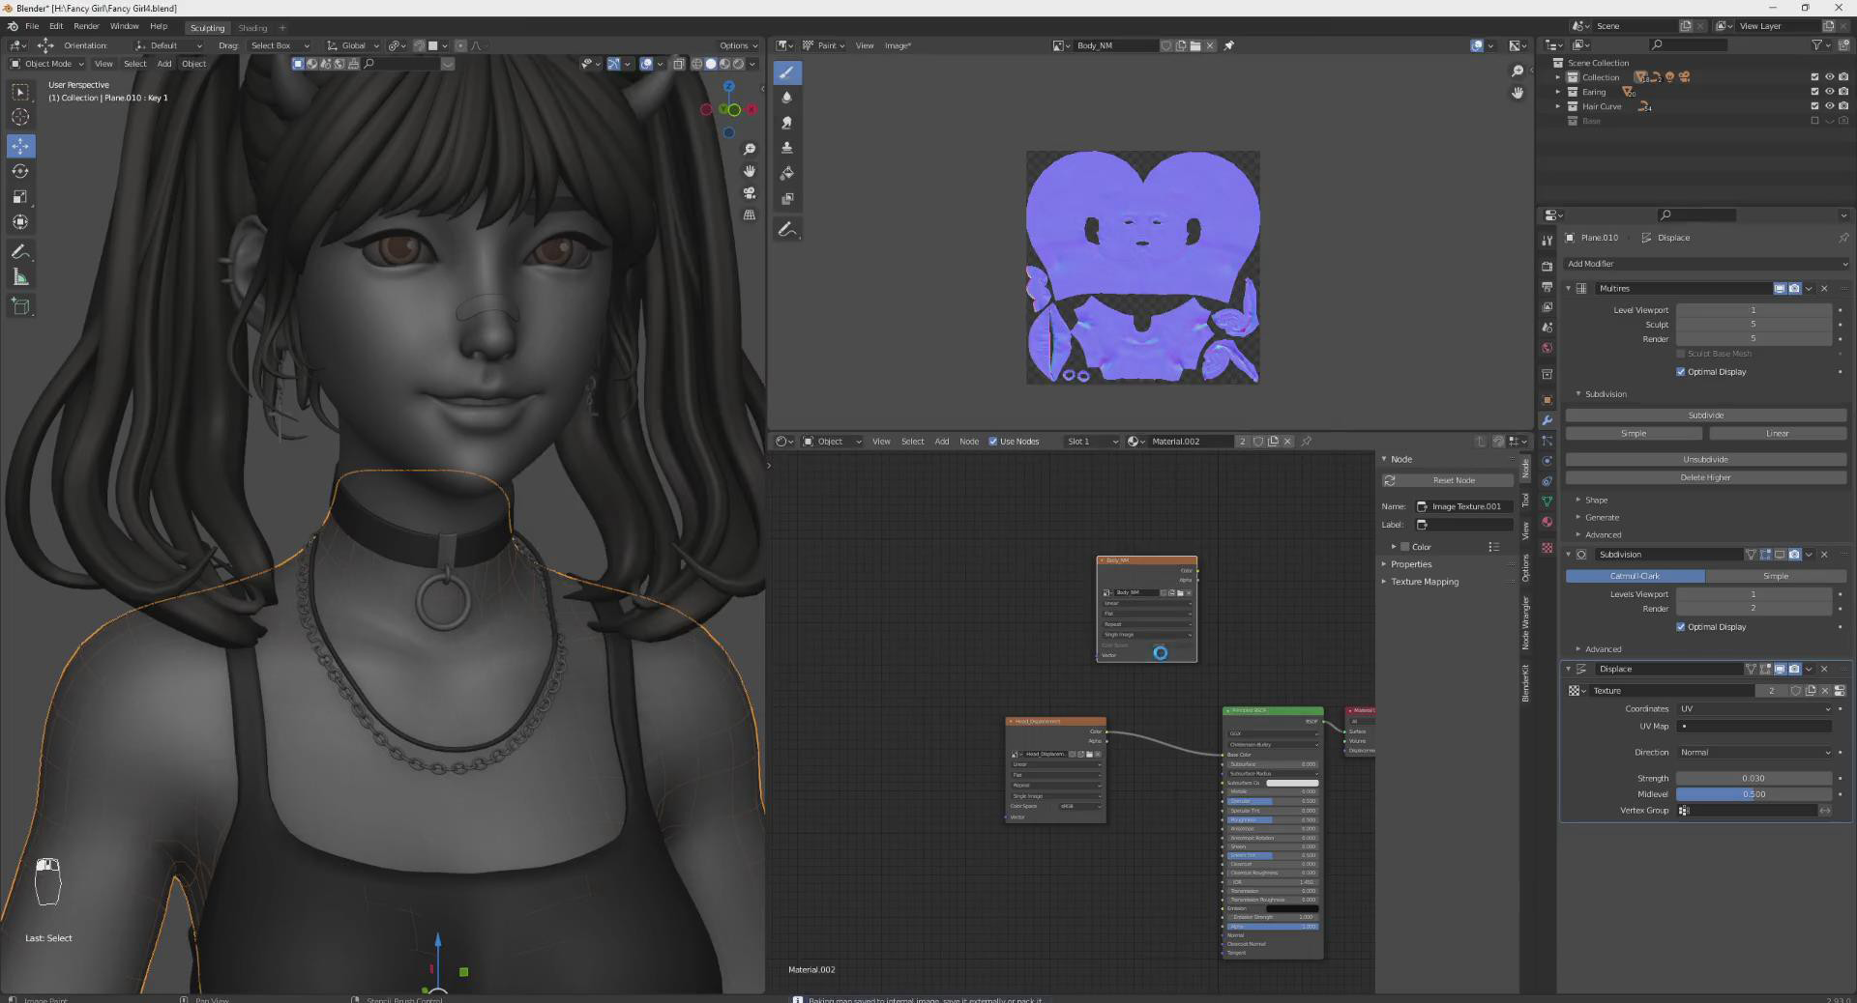Toggle Use Nodes checkbox in node editor

tap(992, 442)
